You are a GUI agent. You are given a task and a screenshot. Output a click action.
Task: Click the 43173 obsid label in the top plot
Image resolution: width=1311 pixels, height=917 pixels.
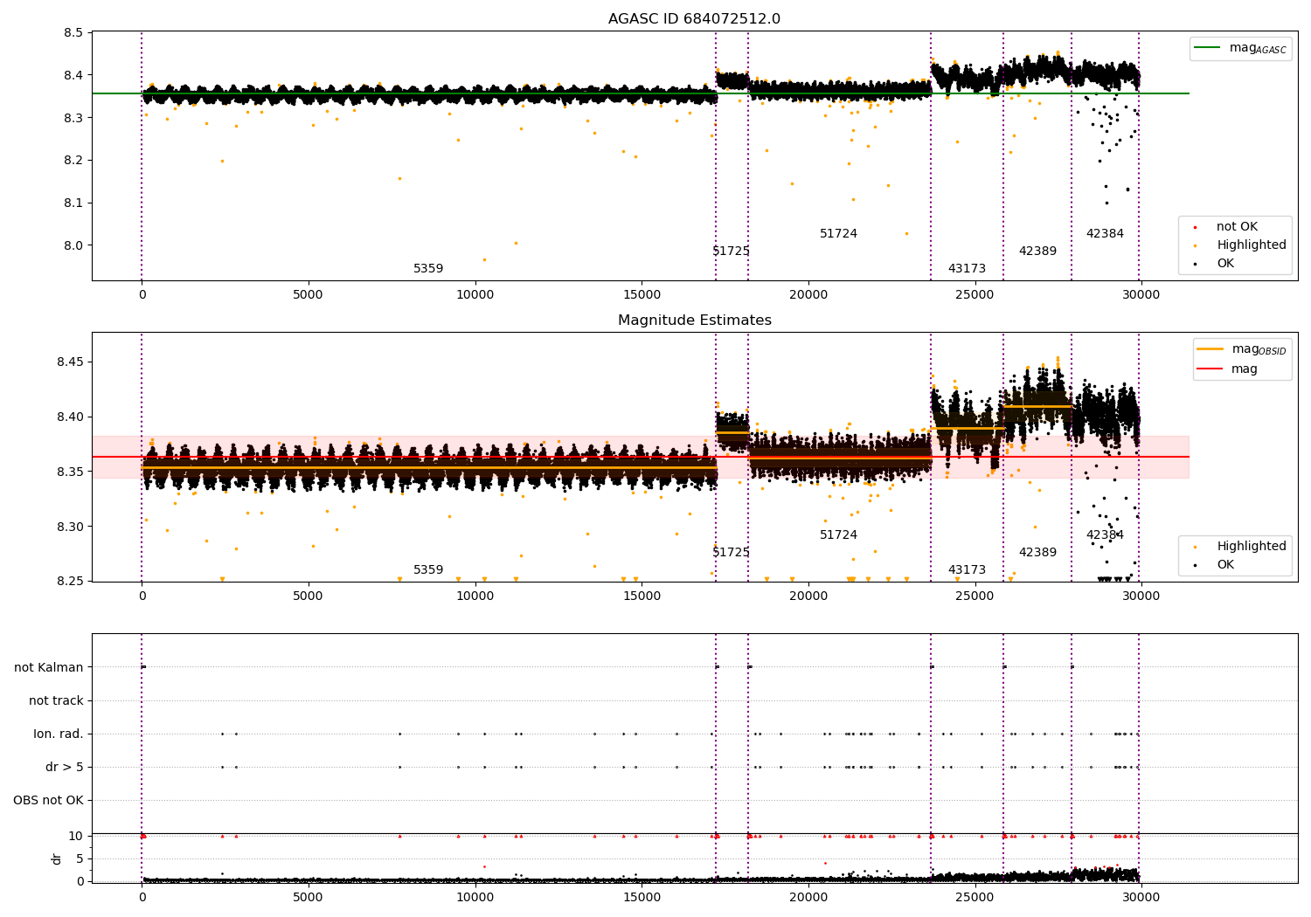pyautogui.click(x=967, y=269)
